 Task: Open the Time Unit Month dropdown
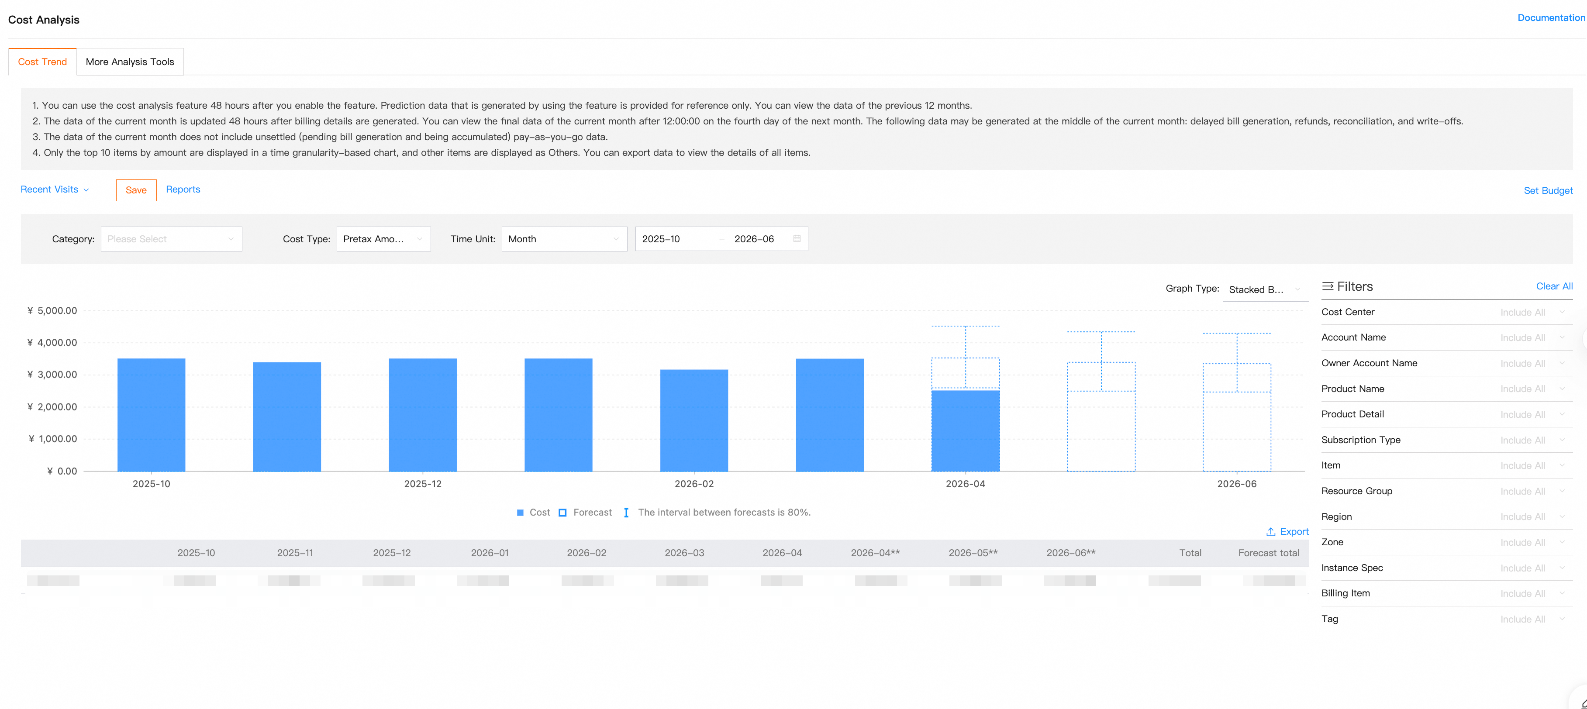564,239
